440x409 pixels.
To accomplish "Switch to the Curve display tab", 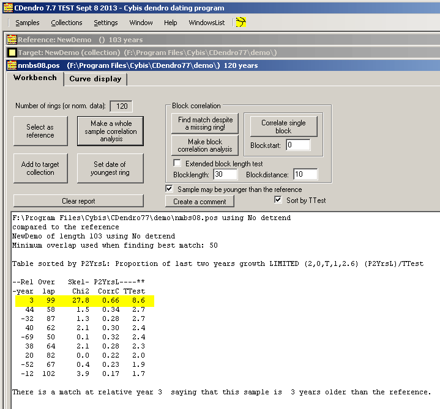I will [x=95, y=79].
